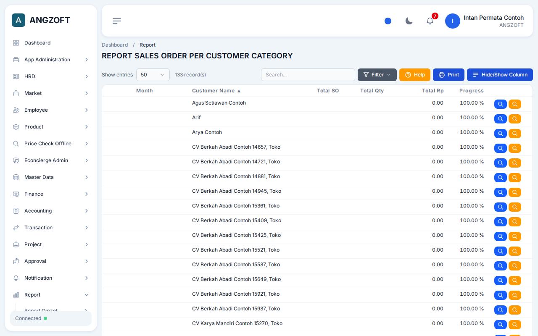Viewport: 538px width, 336px height.
Task: Expand the Master Data menu
Action: click(51, 177)
